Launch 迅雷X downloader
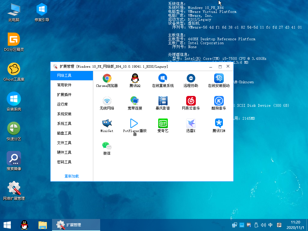Image resolution: width=308 pixels, height=231 pixels. point(191,126)
